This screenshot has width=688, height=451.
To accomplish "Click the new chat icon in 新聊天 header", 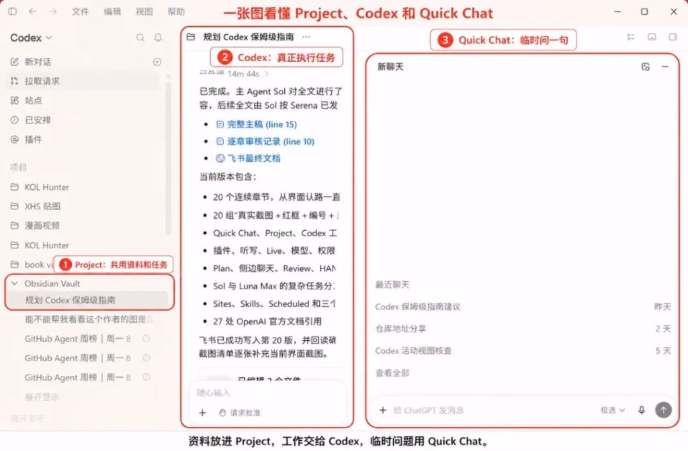I will (x=645, y=66).
